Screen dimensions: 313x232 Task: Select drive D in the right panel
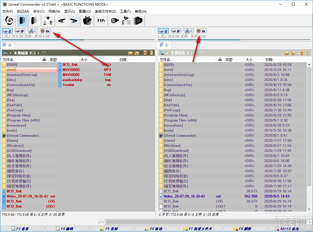[176, 31]
